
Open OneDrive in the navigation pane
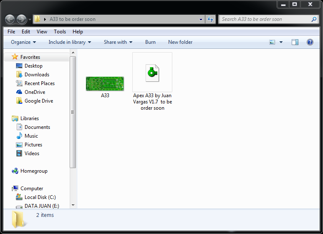pos(35,92)
